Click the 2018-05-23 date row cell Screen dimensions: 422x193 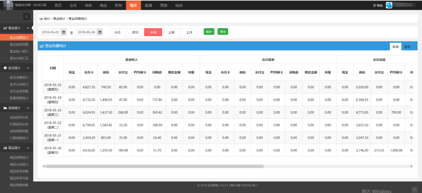click(x=53, y=112)
